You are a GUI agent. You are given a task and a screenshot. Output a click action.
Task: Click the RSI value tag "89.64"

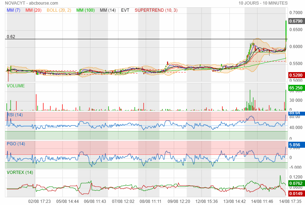click(x=296, y=113)
